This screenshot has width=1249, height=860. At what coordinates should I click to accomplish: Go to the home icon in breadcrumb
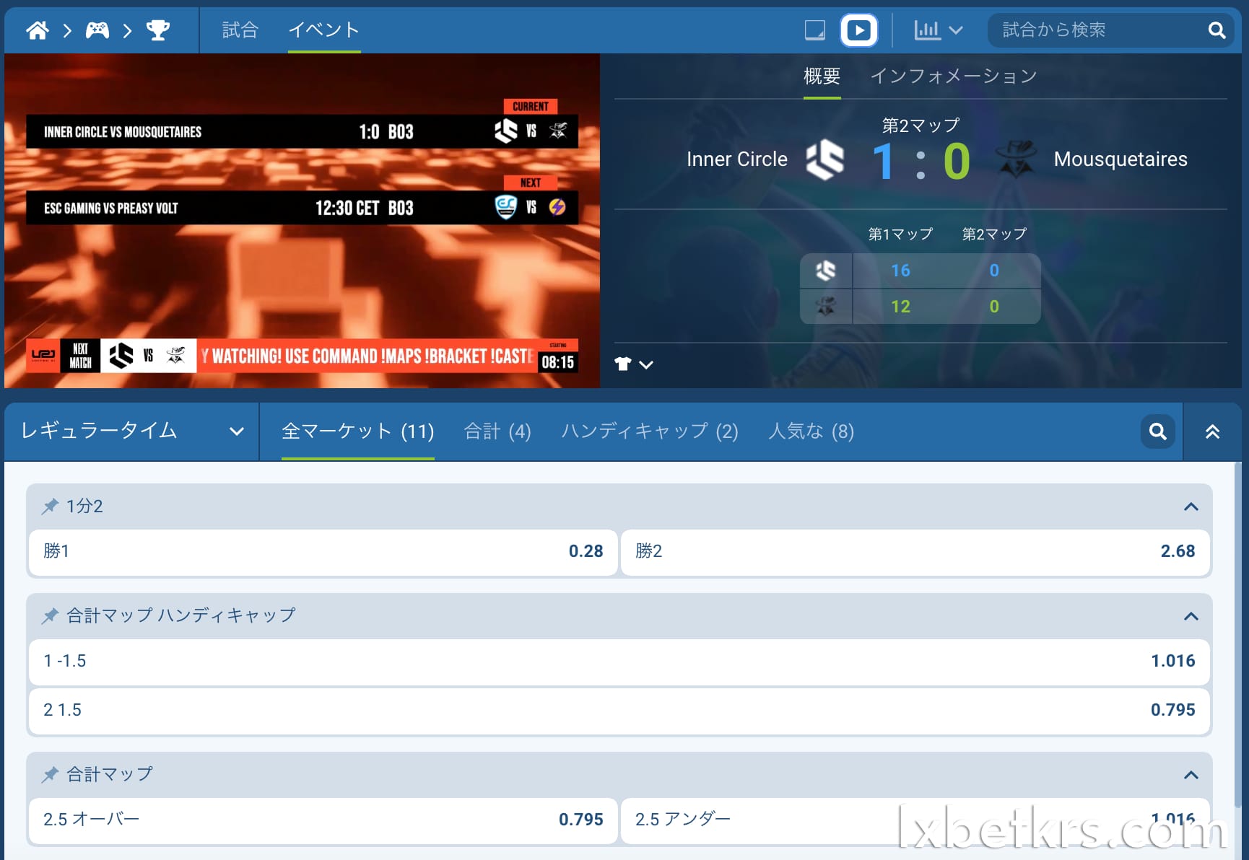tap(38, 30)
